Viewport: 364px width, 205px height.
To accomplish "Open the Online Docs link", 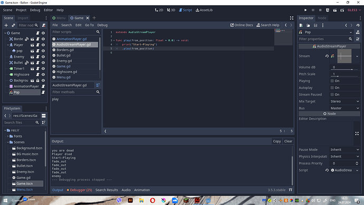I will pos(242,25).
